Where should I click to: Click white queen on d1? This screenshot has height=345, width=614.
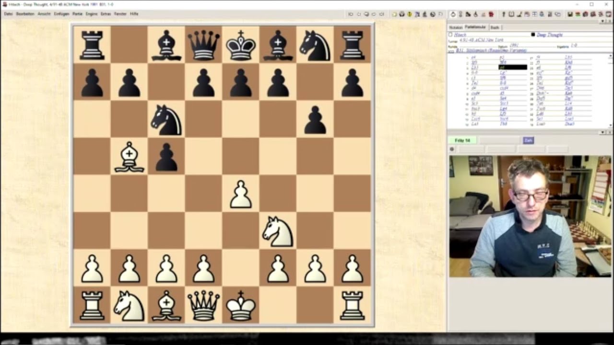pos(204,305)
